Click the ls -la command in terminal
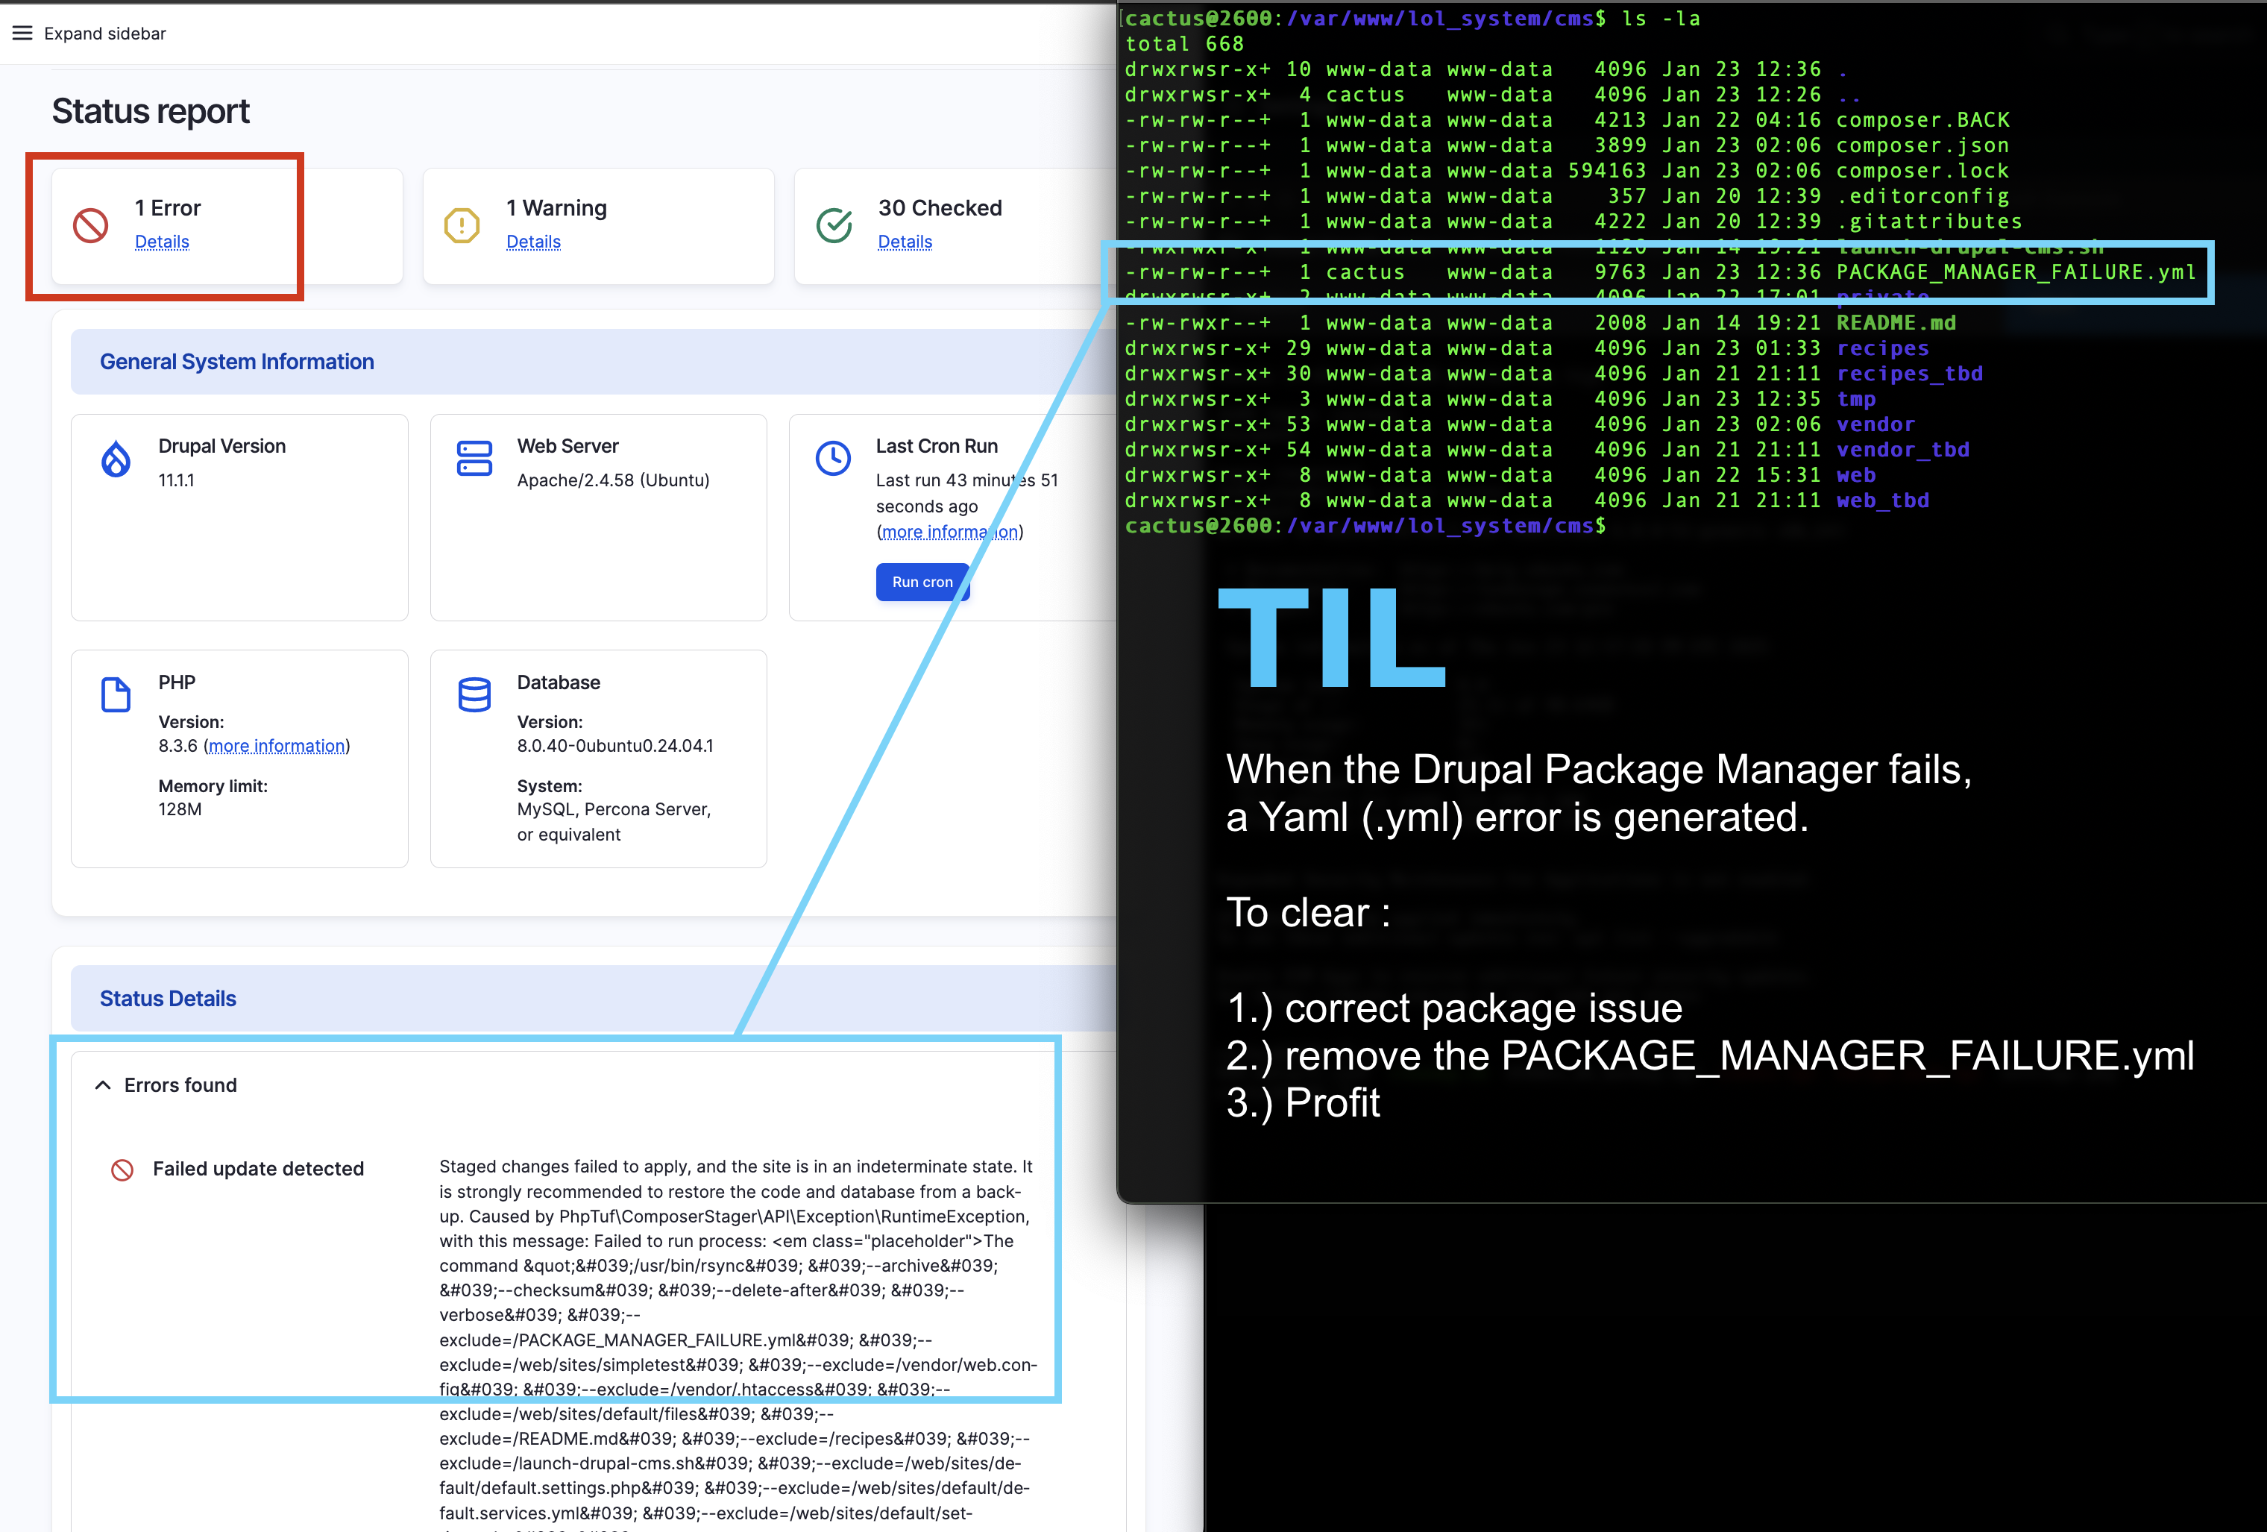This screenshot has width=2267, height=1532. [1660, 19]
